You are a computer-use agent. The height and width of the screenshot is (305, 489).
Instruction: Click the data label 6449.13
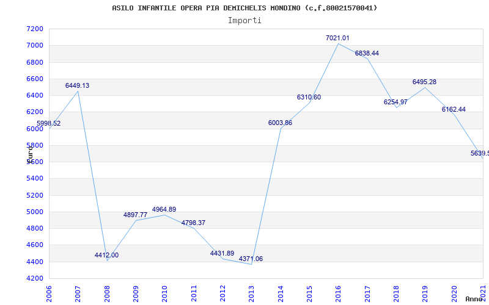[x=78, y=85]
